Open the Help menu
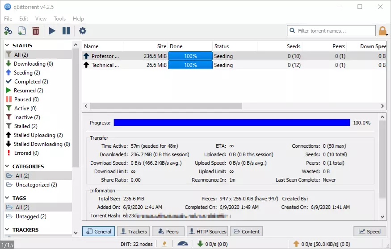Viewport: 391px width, 249px height. click(78, 19)
